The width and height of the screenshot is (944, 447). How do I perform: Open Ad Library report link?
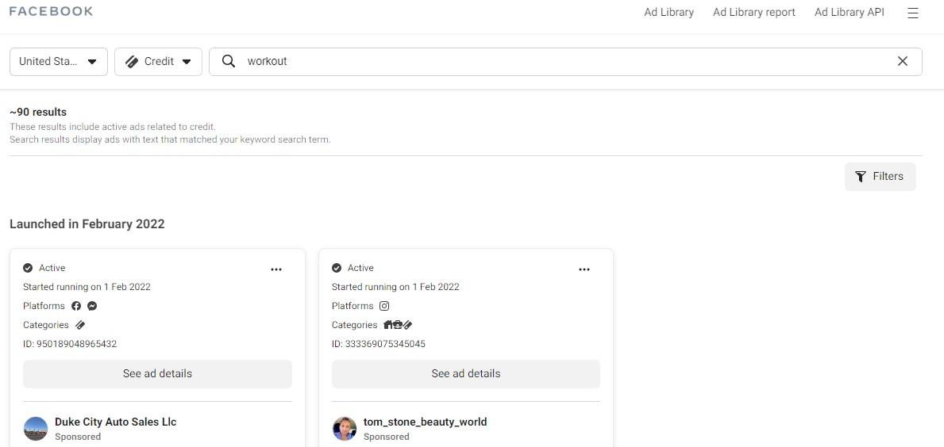point(753,12)
